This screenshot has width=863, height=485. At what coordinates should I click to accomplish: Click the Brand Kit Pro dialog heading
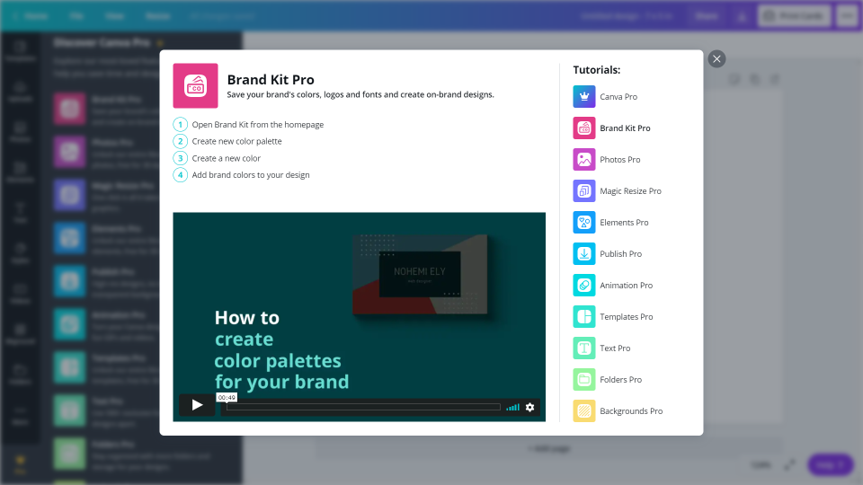(271, 80)
